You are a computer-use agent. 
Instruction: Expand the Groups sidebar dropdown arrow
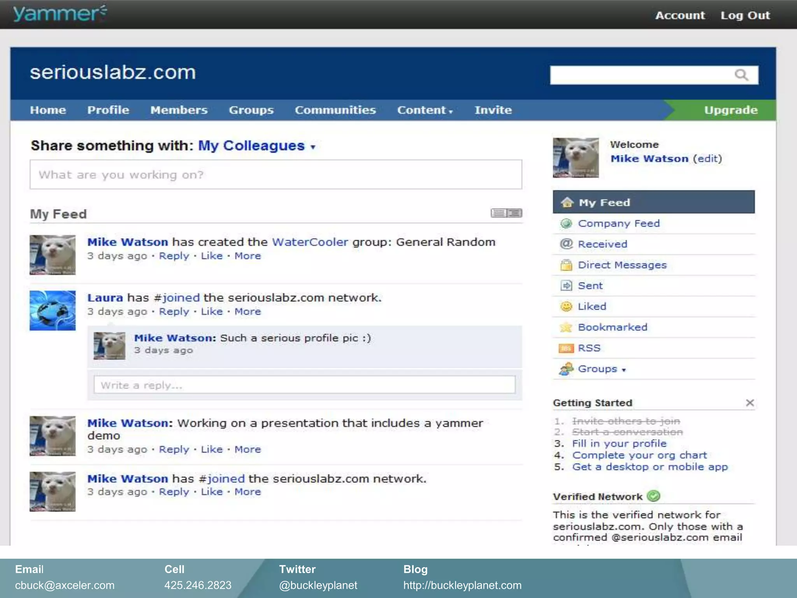(x=624, y=370)
